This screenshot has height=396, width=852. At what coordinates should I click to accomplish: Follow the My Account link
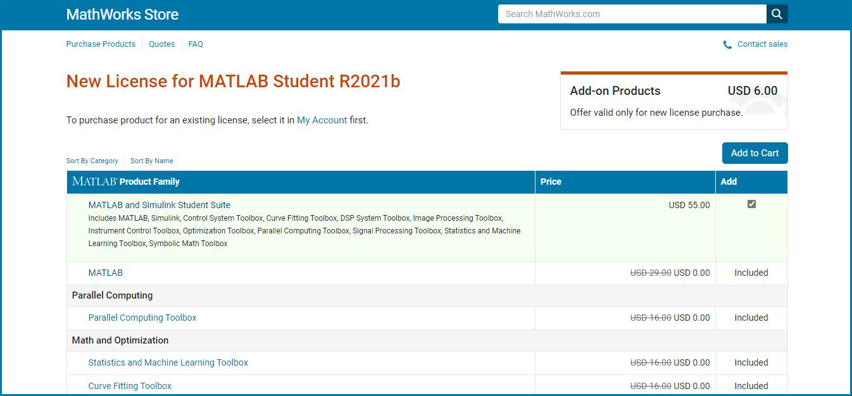point(322,120)
